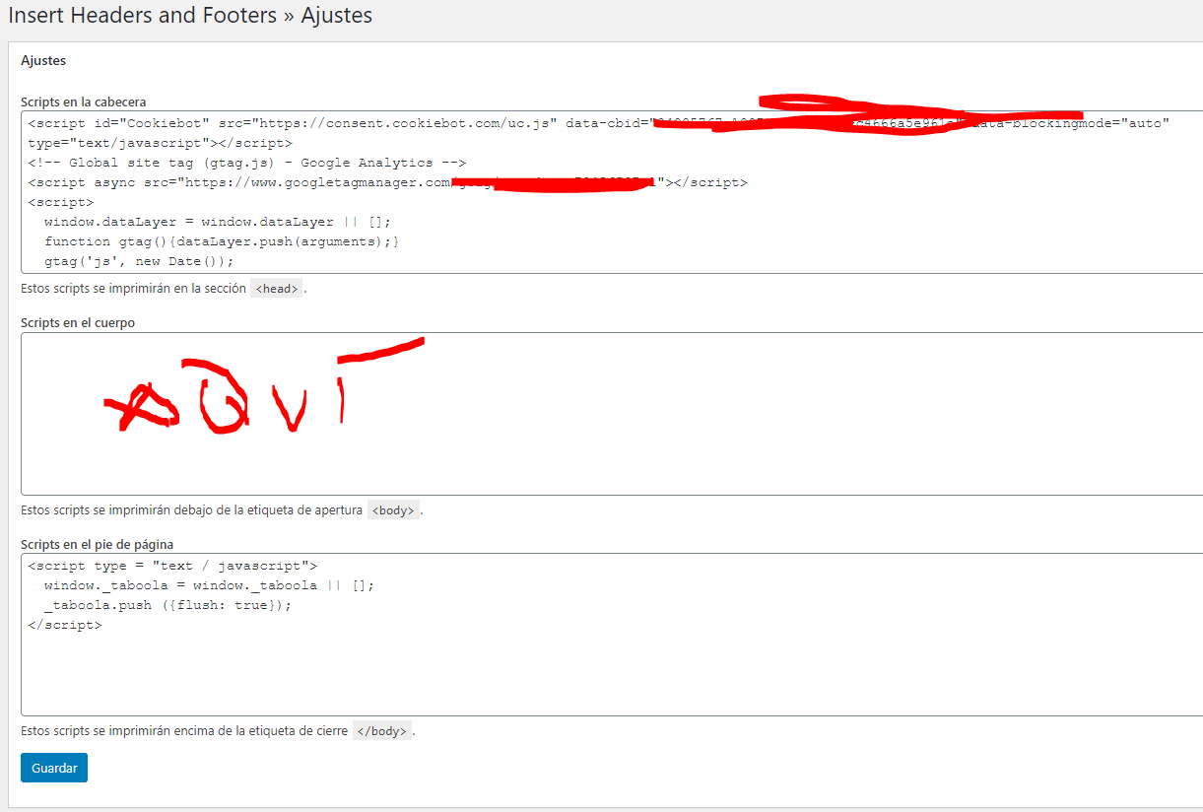Click the "Scripts en la cabecera" label
The width and height of the screenshot is (1203, 812).
pos(84,101)
